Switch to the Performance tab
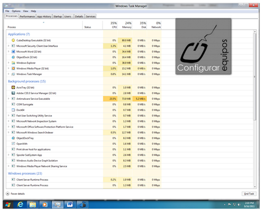The image size is (261, 211). (27, 17)
